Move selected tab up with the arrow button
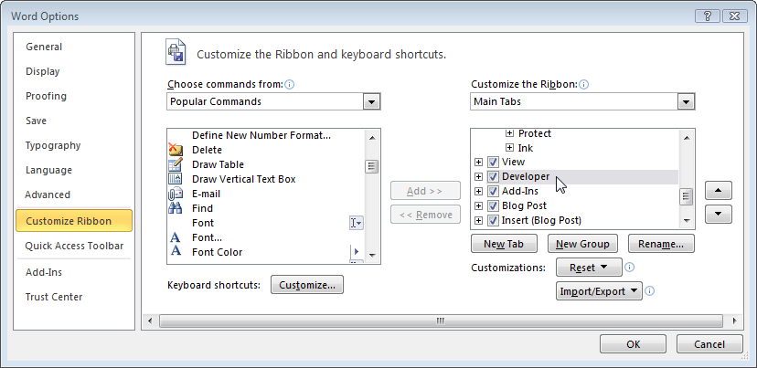Screen dimensions: 757x368 point(719,191)
